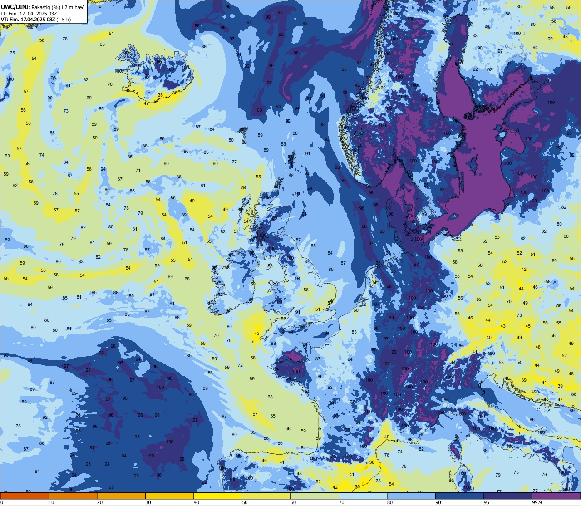Click the 20–30 amber legend swatch
The image size is (581, 506).
121,496
